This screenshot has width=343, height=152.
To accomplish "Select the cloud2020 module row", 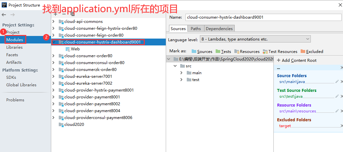I will point(109,125).
